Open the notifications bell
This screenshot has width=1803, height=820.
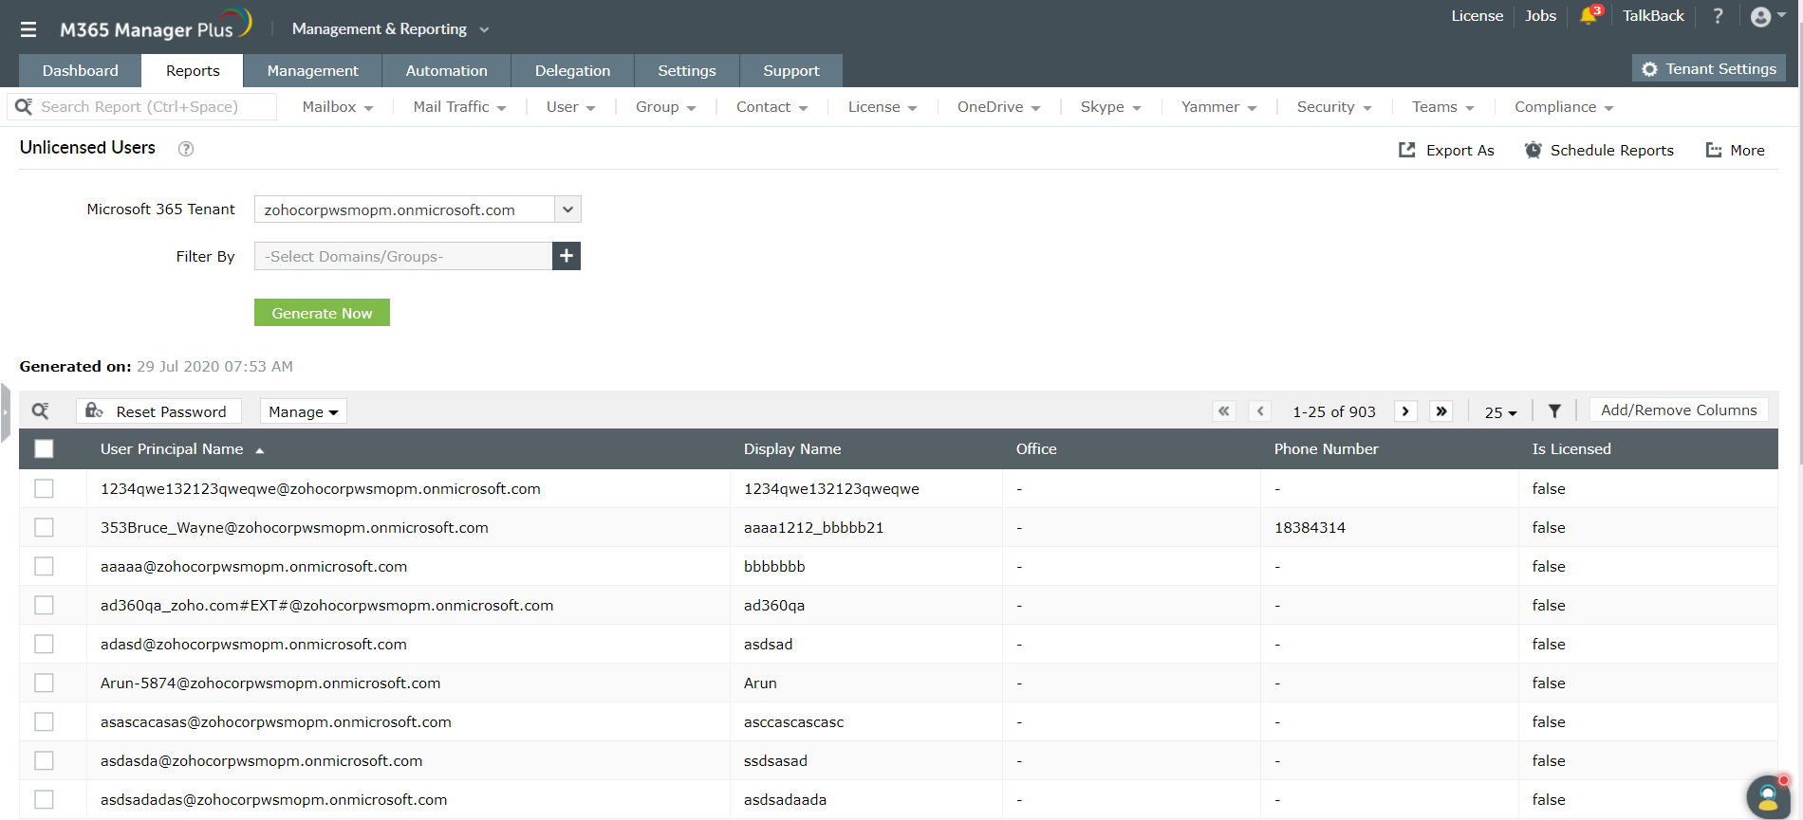1588,16
